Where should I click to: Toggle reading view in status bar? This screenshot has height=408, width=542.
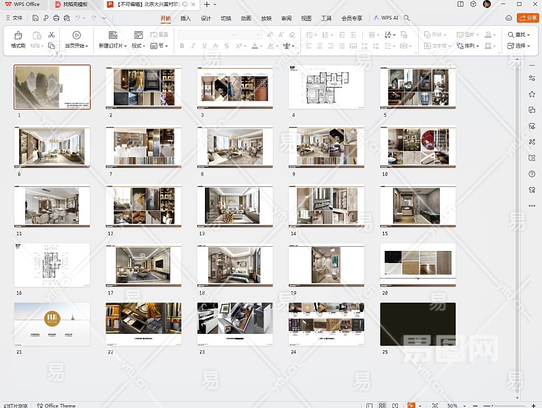396,405
